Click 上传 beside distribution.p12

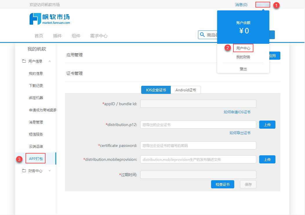(x=267, y=125)
